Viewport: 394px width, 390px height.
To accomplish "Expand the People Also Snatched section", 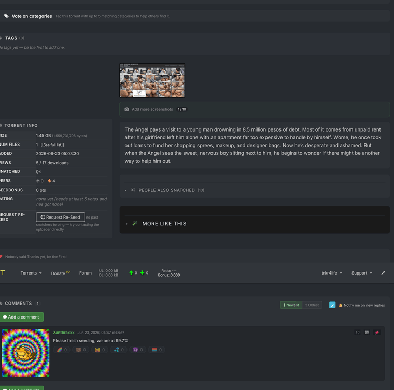I will point(167,190).
